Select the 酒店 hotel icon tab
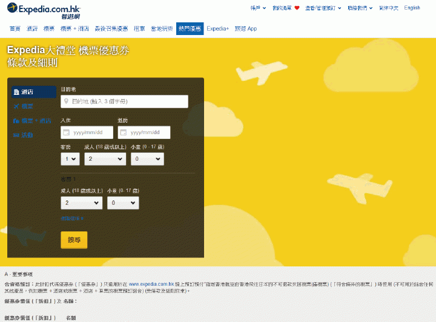Viewport: 436px width, 322px height. (x=34, y=92)
